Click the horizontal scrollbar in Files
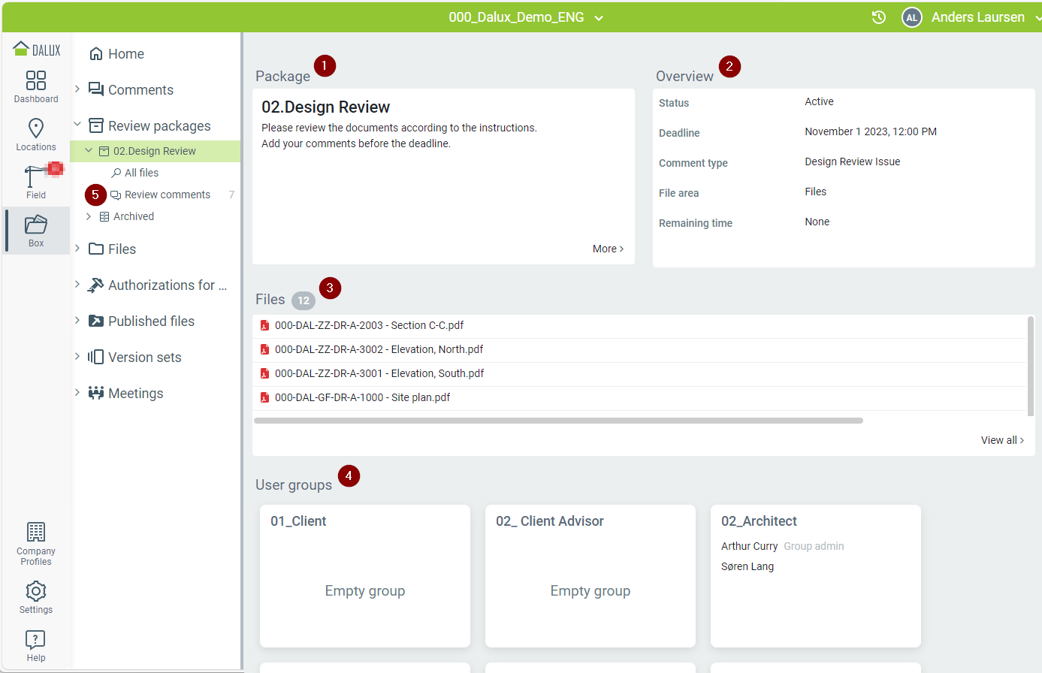 coord(558,421)
